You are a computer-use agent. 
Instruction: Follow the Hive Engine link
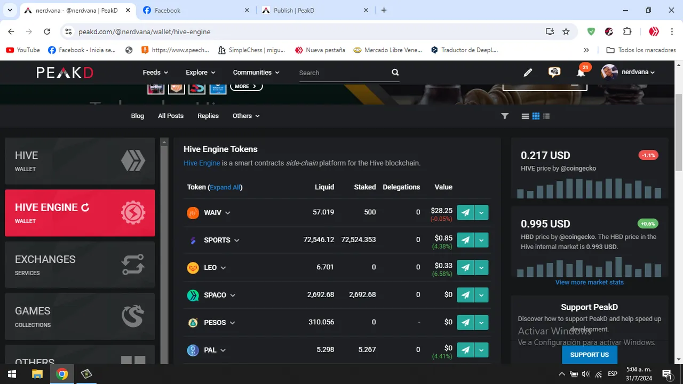[x=202, y=163]
